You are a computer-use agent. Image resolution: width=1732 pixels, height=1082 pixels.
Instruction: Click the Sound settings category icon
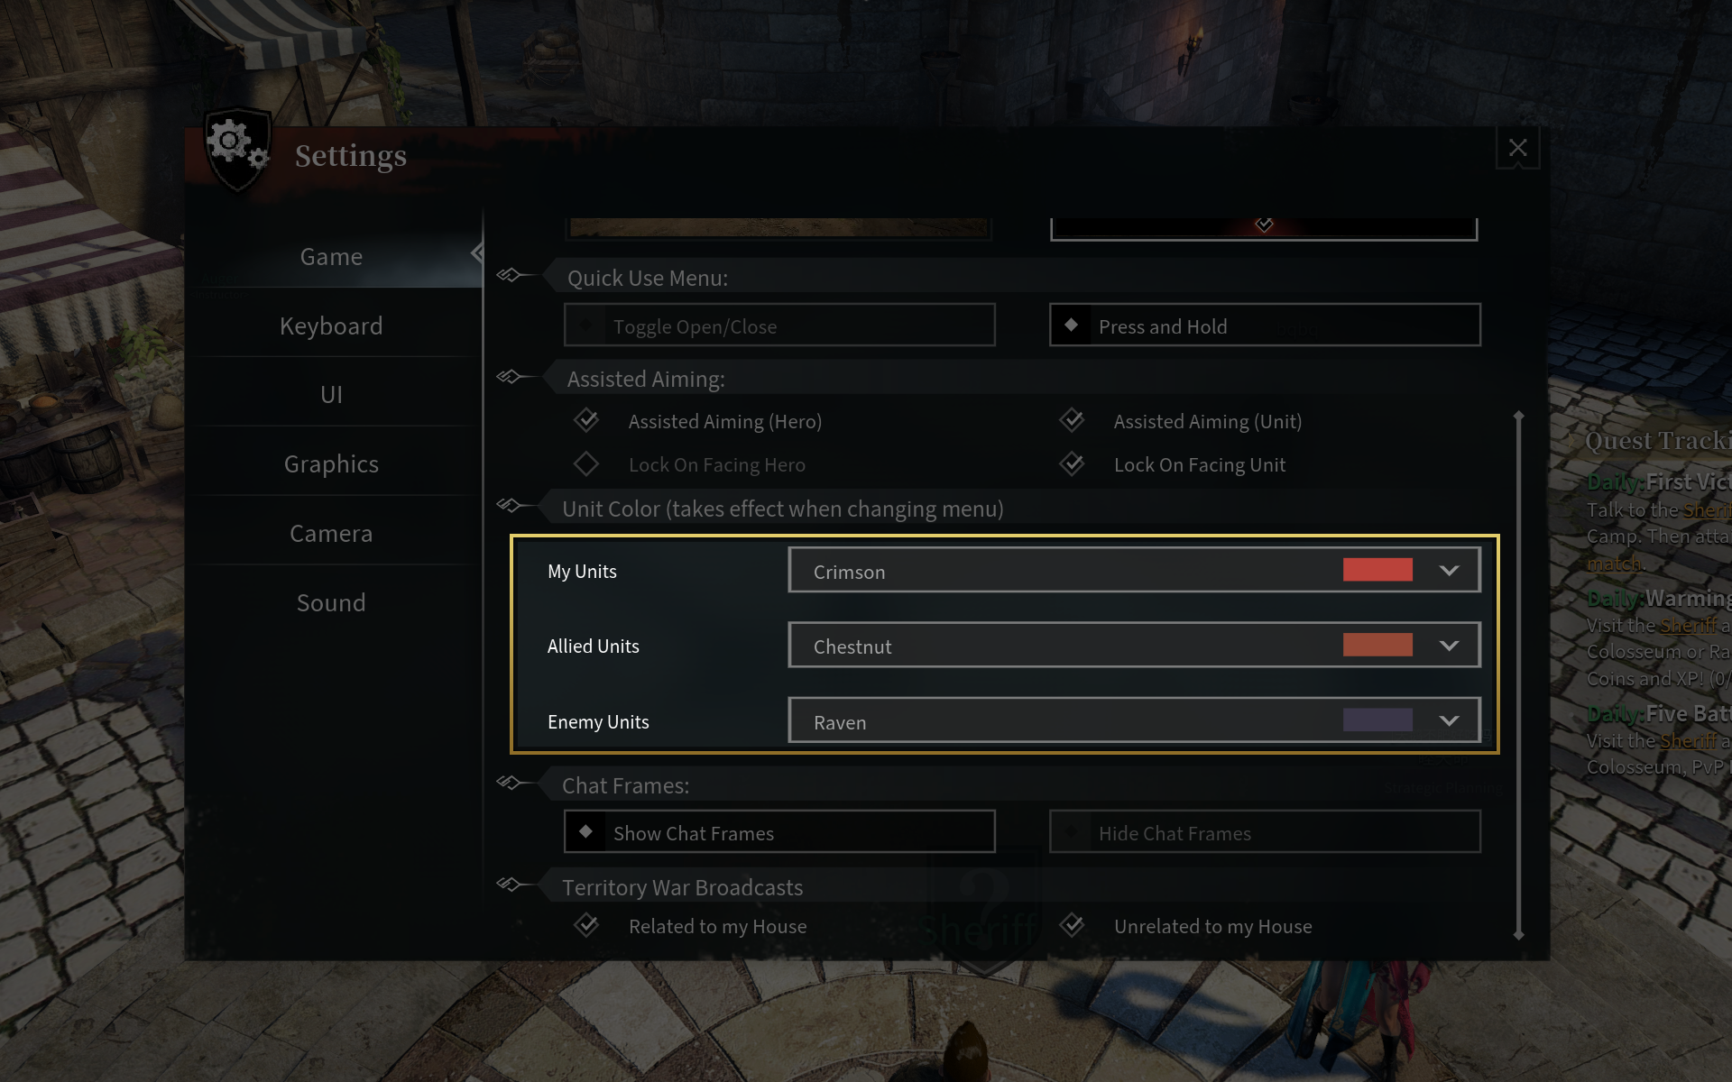[330, 602]
